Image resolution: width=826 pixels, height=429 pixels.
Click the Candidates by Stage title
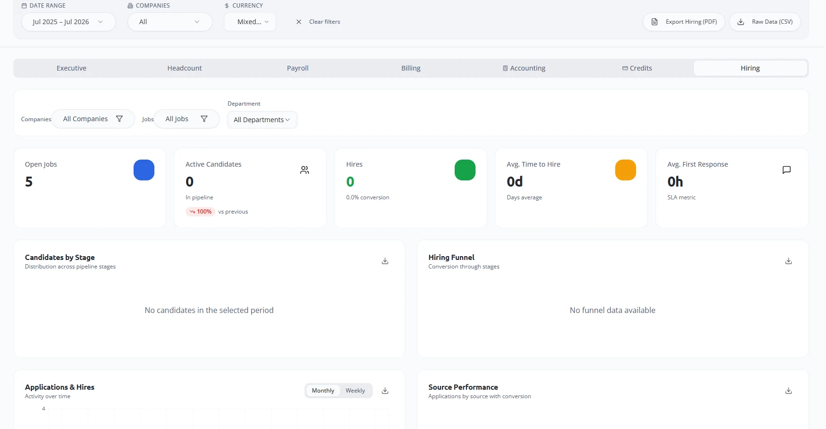coord(60,258)
